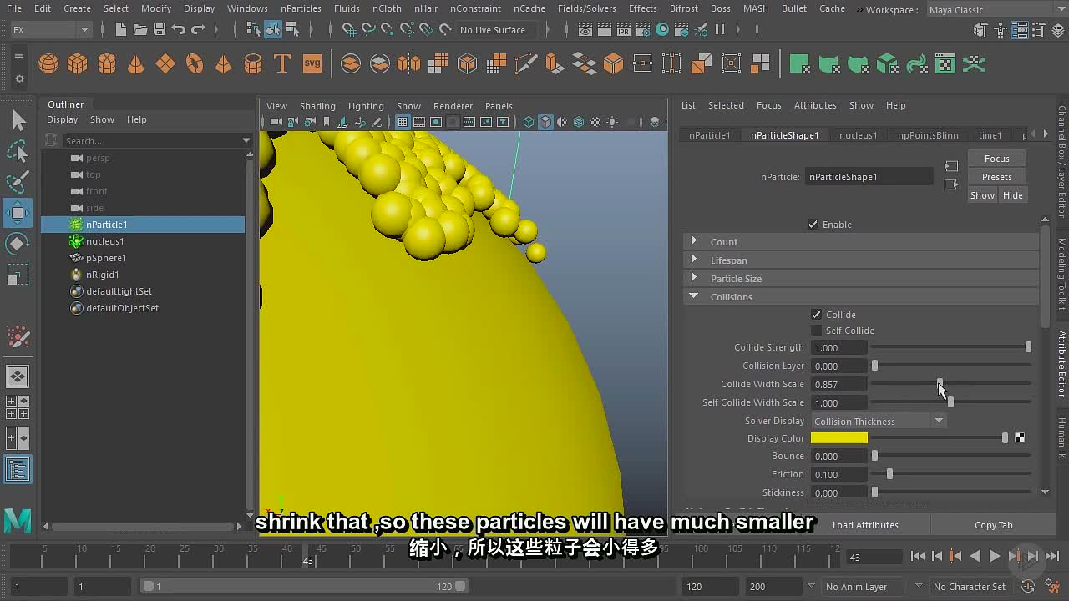
Task: Click the Load Attributes button
Action: (x=865, y=524)
